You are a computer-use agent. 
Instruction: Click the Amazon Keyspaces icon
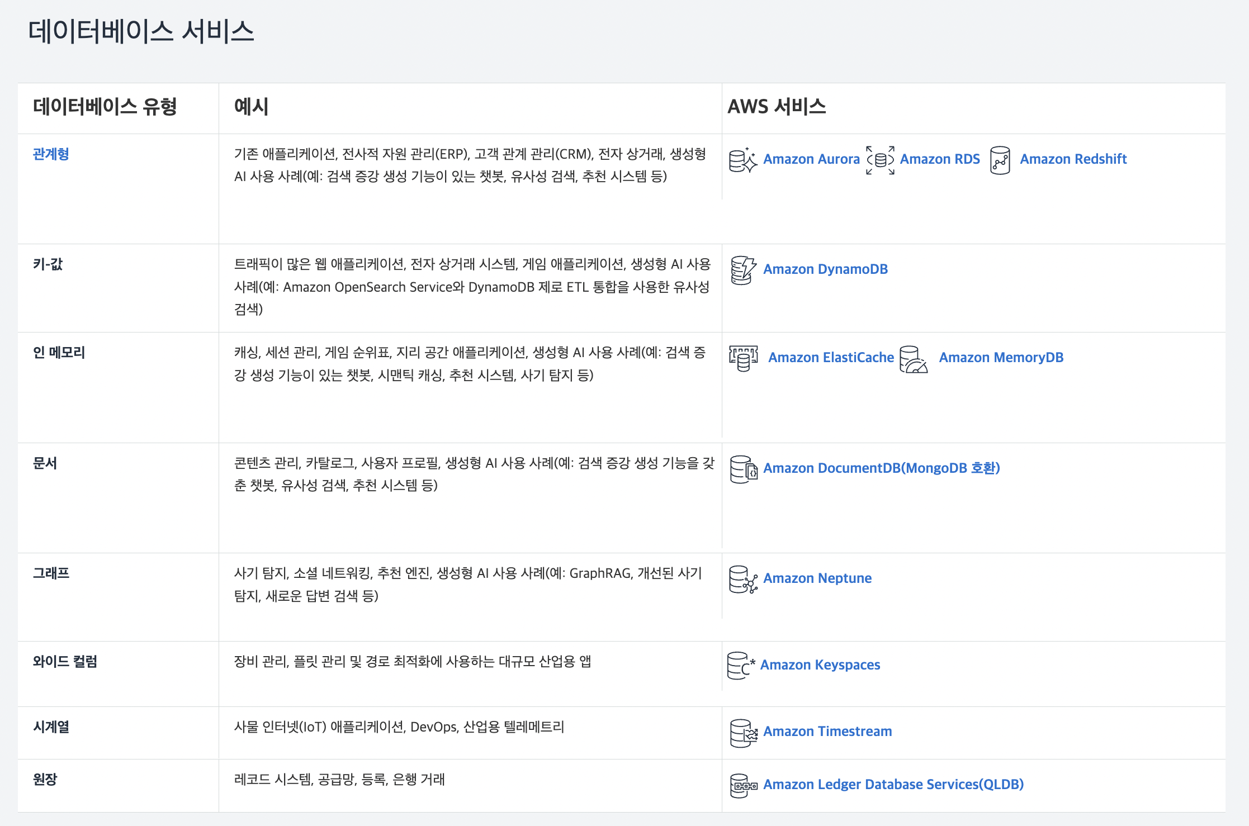click(741, 666)
